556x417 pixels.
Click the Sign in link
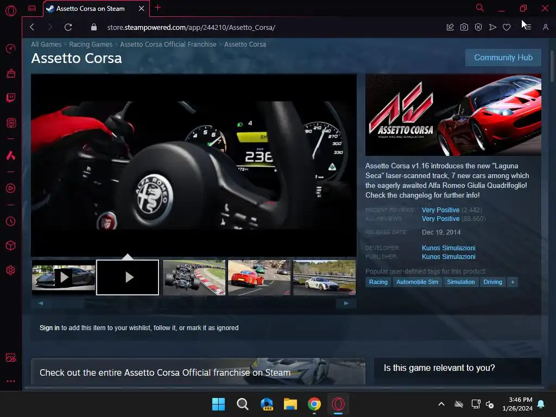[x=49, y=328]
